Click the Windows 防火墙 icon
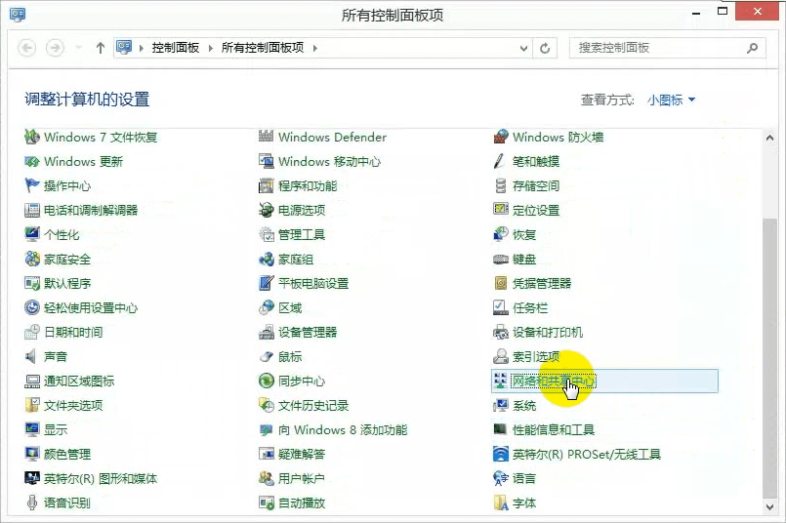The image size is (786, 523). pyautogui.click(x=501, y=138)
